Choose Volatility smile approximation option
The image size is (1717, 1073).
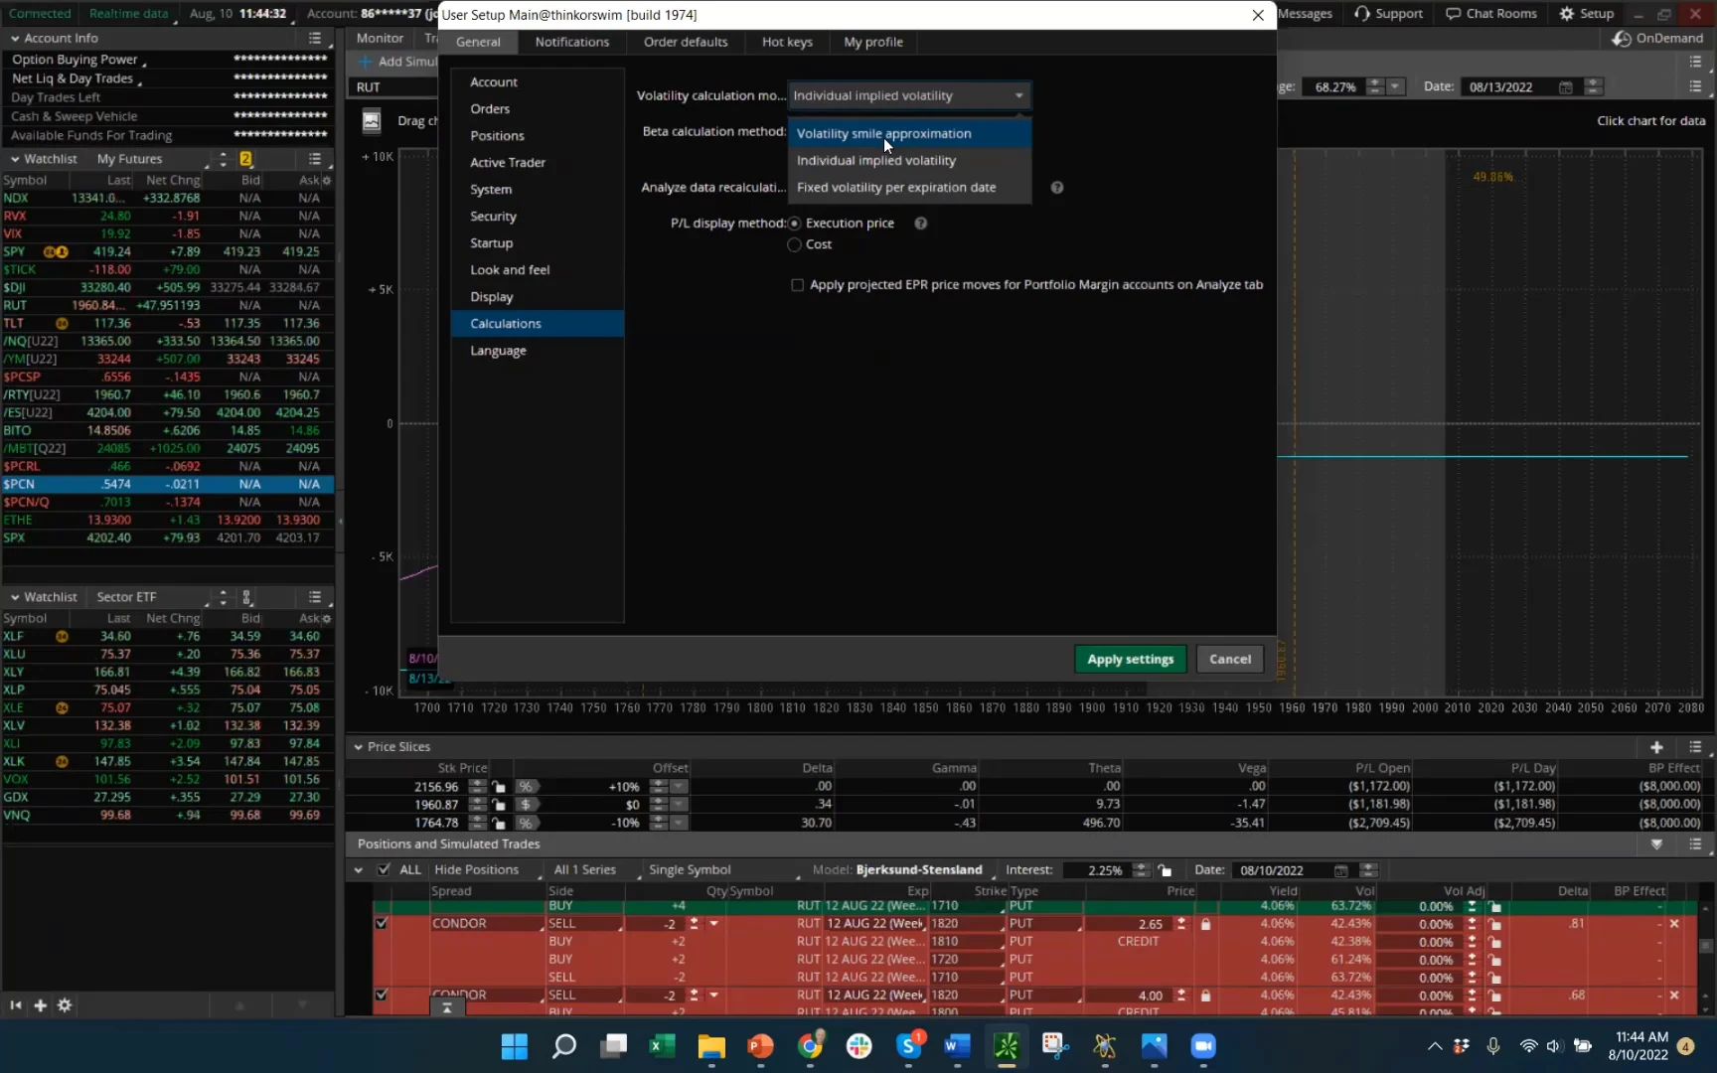click(910, 134)
